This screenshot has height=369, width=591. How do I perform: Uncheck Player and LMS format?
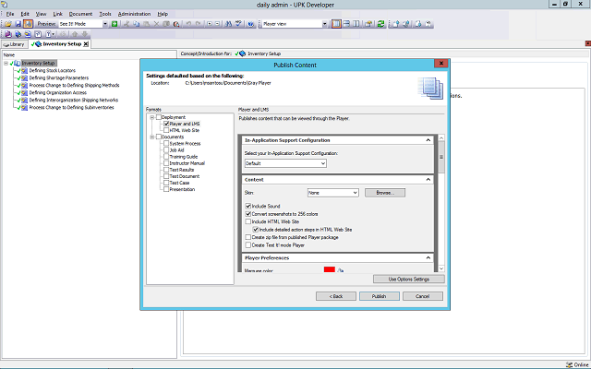(166, 124)
